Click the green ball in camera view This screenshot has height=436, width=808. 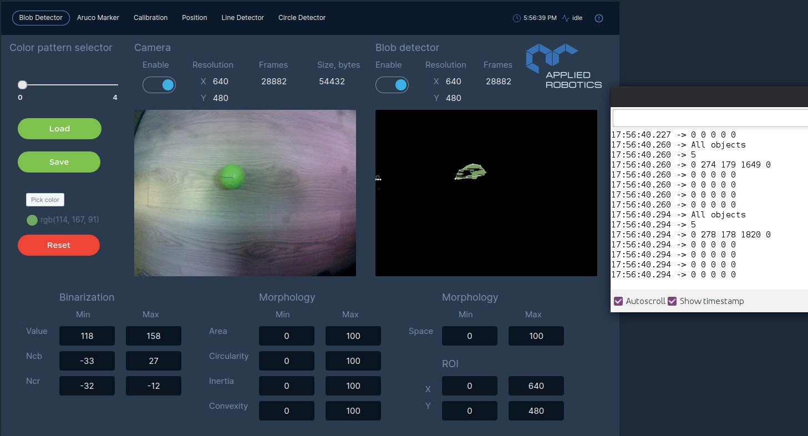coord(232,176)
